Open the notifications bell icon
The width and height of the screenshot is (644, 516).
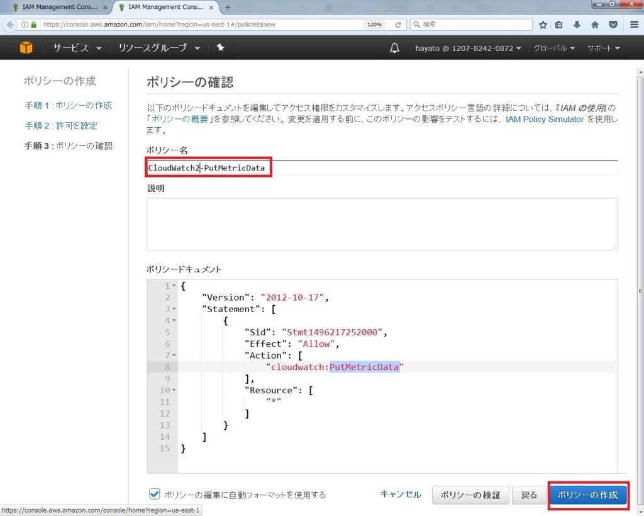click(x=394, y=48)
